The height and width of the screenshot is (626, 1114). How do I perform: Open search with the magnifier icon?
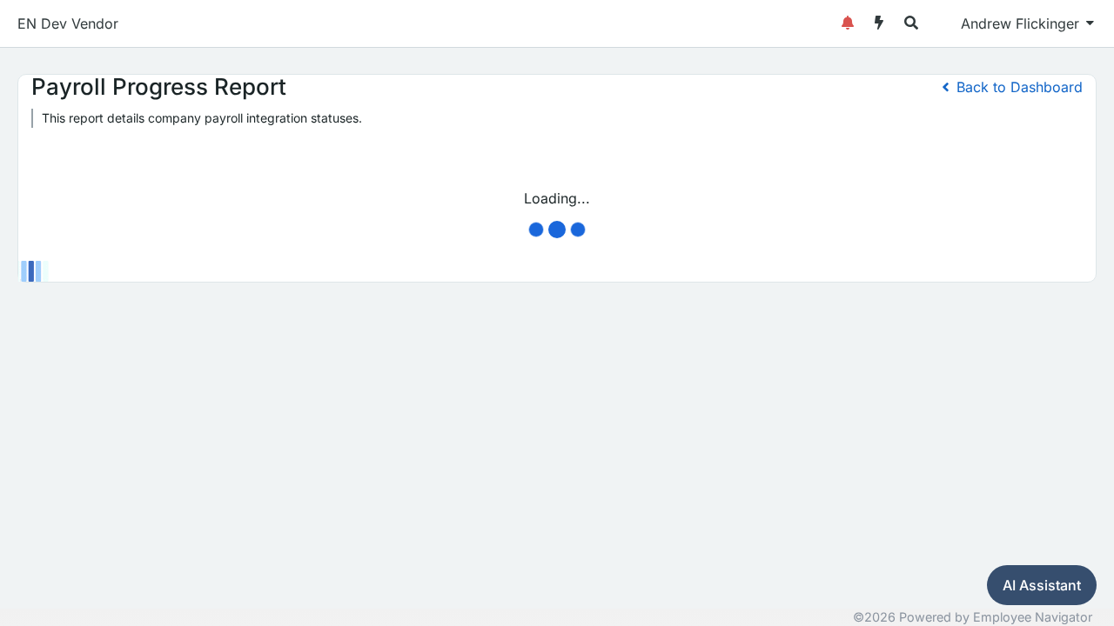point(911,23)
